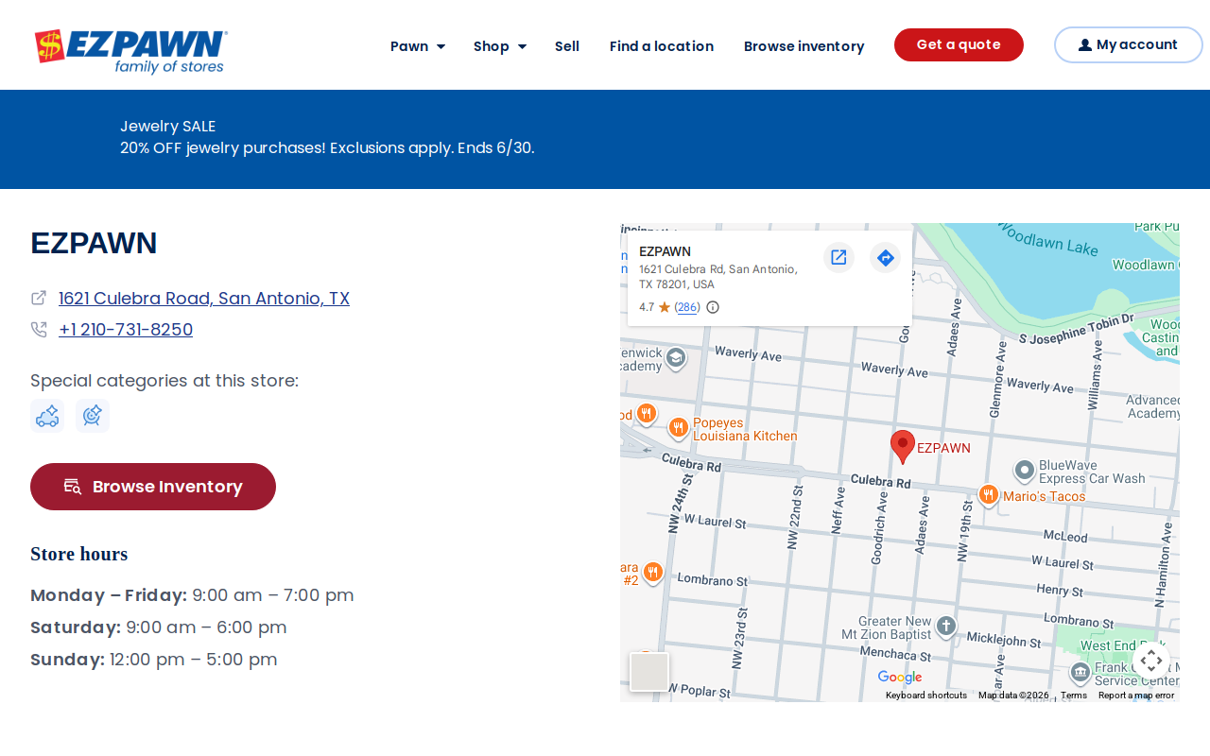Open 1621 Culebra Road address link

(x=204, y=299)
